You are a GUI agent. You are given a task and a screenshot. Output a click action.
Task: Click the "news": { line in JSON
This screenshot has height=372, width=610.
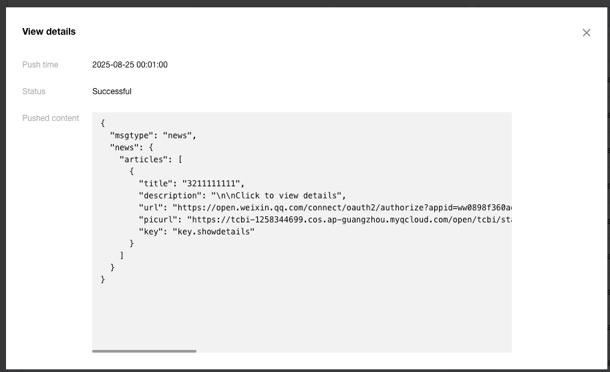(132, 148)
